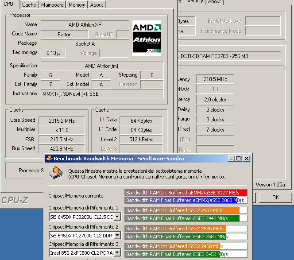Click CAS latency value 2.0 clocks
Viewport: 294px width, 260px height.
click(x=215, y=99)
